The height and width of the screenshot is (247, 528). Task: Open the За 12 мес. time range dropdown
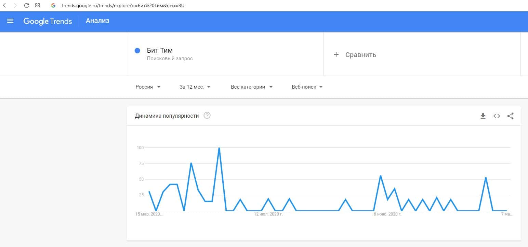pos(195,87)
